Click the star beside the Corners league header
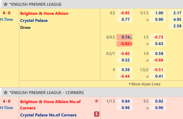183x119 pixels. (5, 92)
